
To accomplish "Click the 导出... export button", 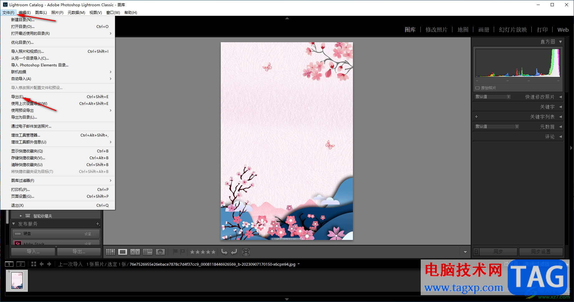I will (79, 252).
